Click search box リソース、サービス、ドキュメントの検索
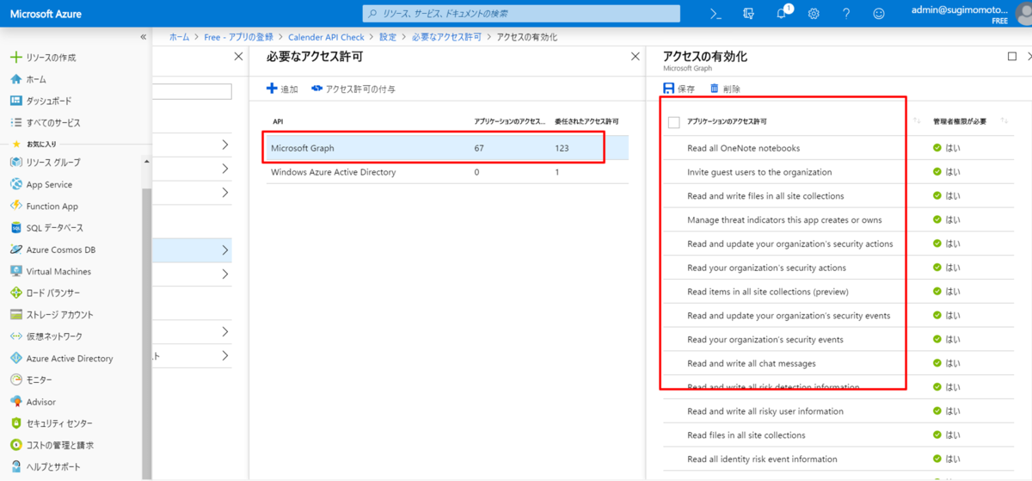1032x481 pixels. tap(521, 14)
